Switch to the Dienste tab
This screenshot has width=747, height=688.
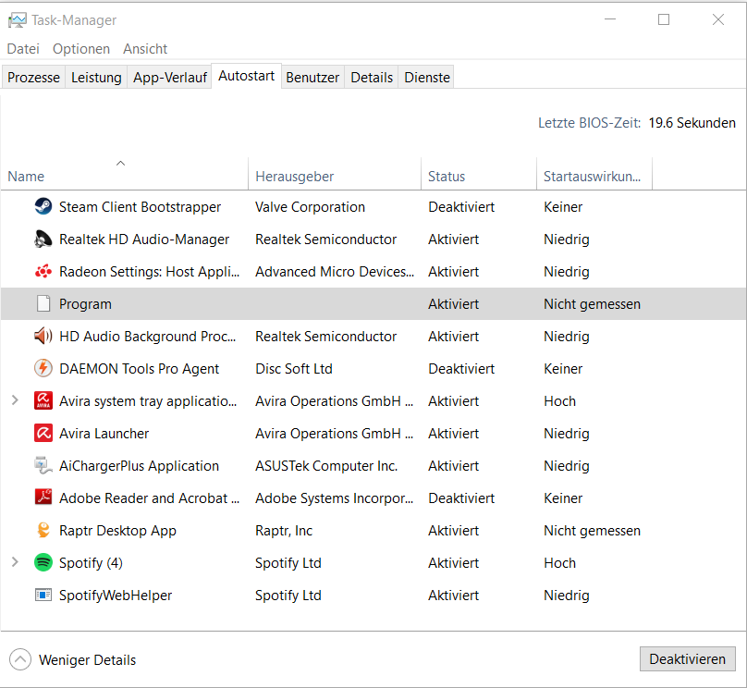coord(427,78)
